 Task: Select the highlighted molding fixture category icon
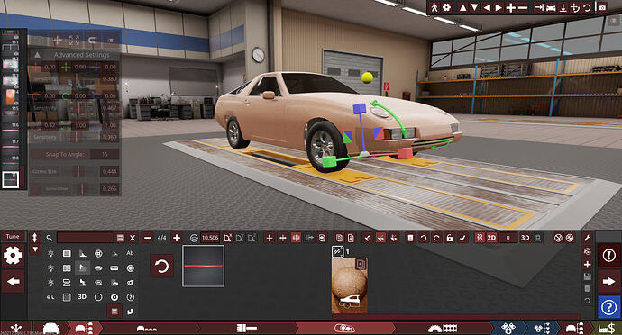coord(82,268)
